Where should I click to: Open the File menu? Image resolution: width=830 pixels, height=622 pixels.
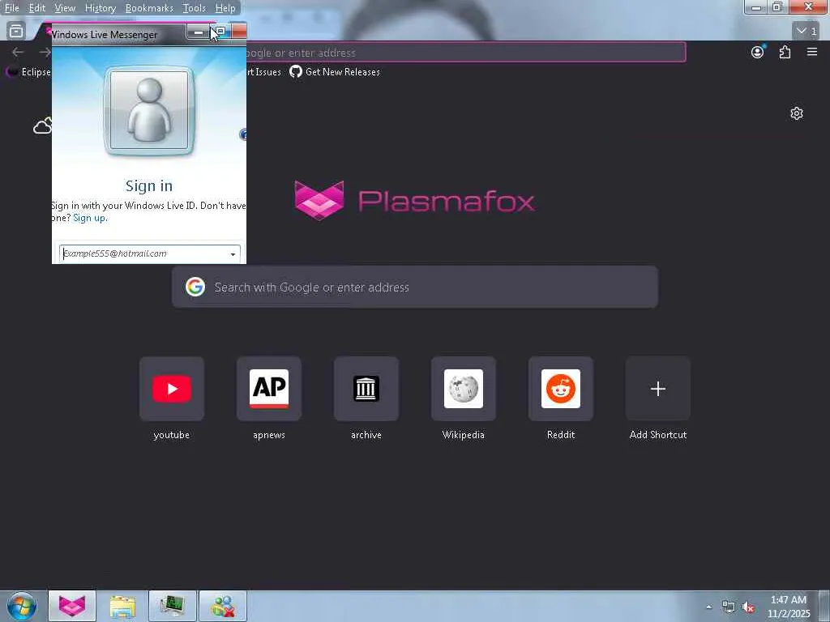click(11, 8)
